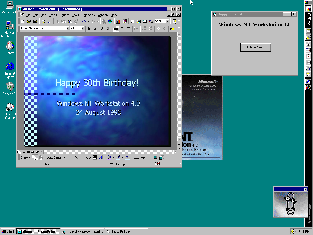
Task: Set Center text alignment
Action: (x=122, y=29)
